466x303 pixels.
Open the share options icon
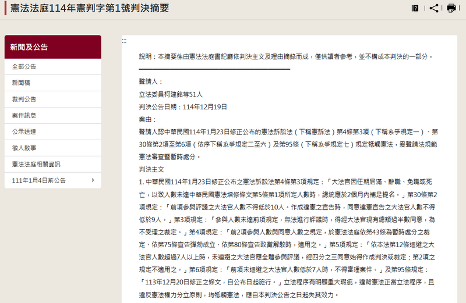[x=433, y=8]
